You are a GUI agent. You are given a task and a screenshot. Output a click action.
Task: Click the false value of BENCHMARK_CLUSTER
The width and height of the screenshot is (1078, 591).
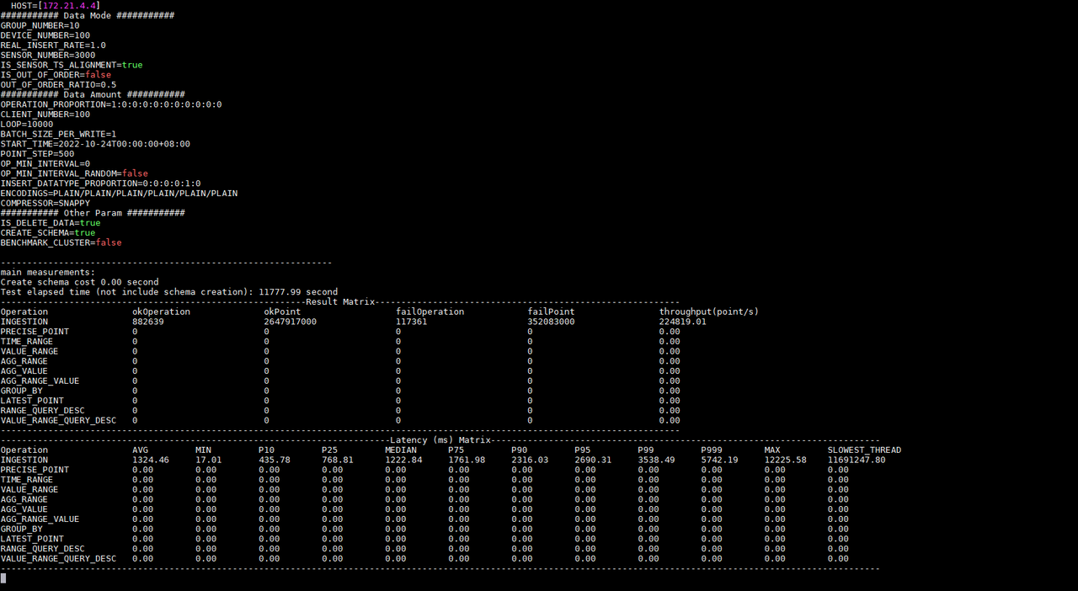click(108, 242)
